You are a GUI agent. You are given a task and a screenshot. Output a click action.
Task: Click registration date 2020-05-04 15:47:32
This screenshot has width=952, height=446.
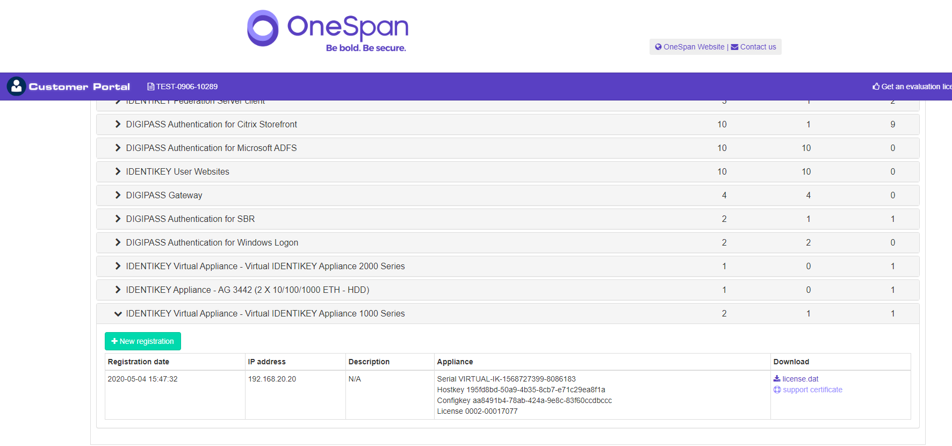click(x=142, y=379)
